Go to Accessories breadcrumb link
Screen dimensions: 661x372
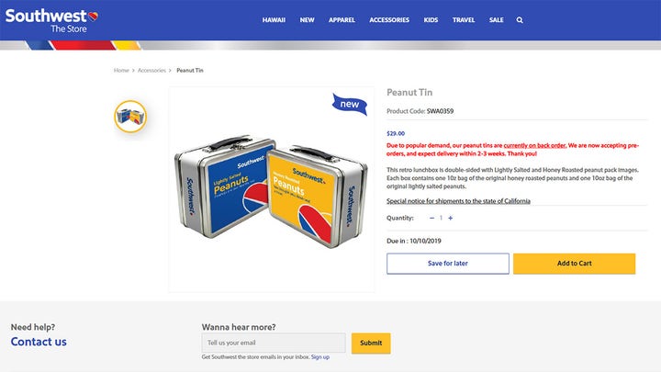coord(151,71)
